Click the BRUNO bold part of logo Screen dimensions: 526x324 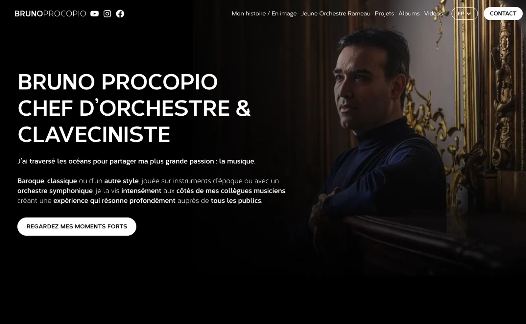[29, 13]
